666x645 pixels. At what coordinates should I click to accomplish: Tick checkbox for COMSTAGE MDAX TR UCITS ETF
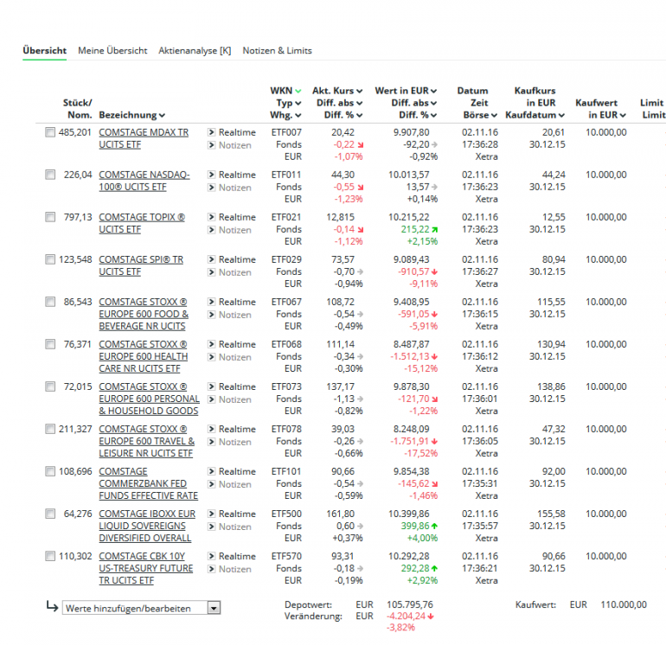pos(50,132)
